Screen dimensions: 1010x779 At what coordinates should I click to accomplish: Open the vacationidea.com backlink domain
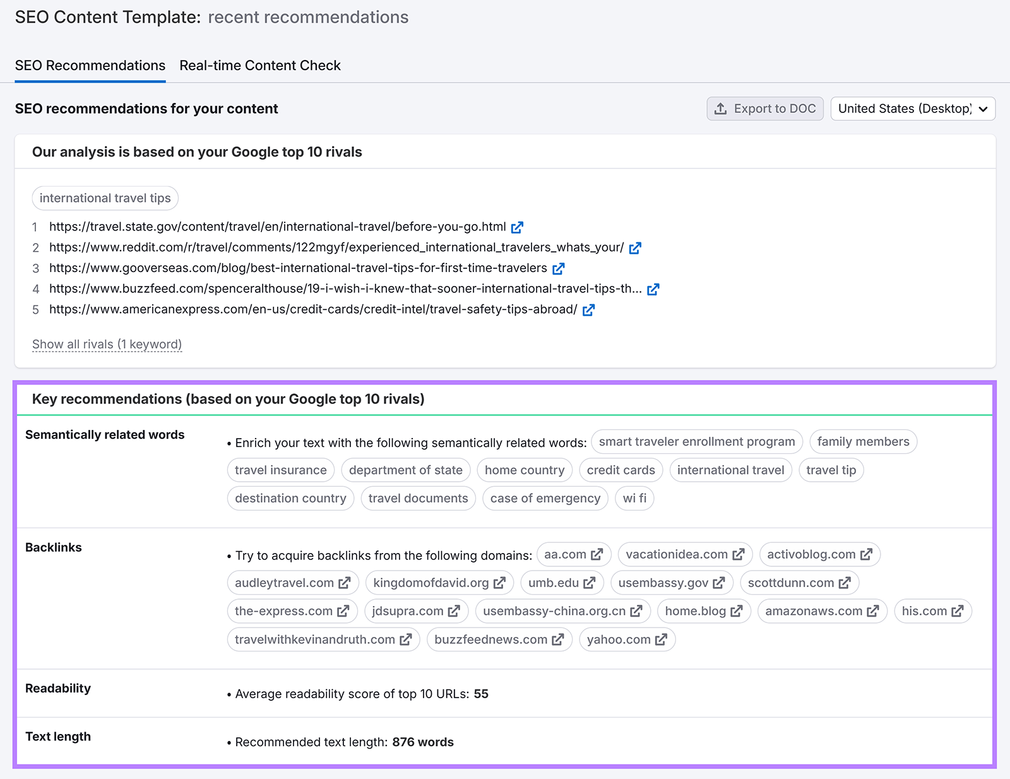pyautogui.click(x=677, y=554)
